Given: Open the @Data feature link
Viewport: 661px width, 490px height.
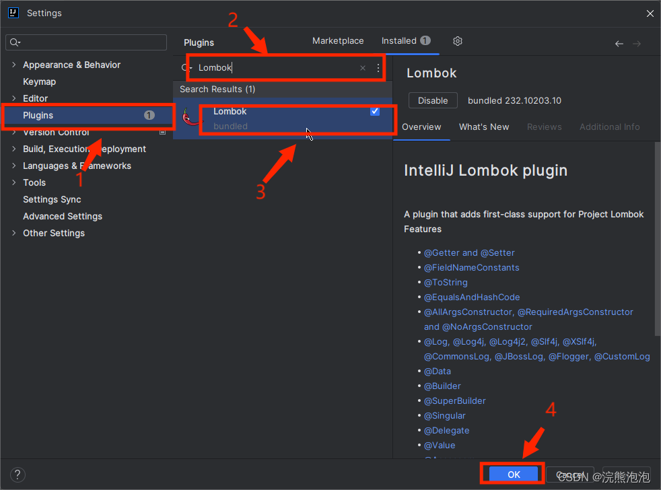Looking at the screenshot, I should (437, 372).
